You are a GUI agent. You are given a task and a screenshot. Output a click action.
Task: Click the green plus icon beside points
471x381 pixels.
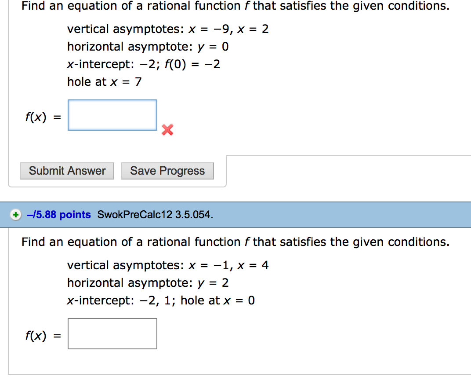(16, 215)
